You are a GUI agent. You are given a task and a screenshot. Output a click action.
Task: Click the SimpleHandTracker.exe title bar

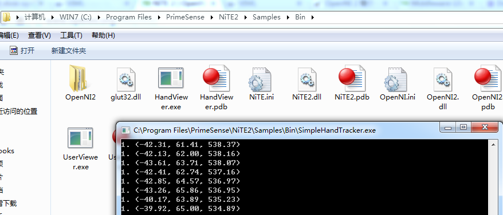[255, 130]
